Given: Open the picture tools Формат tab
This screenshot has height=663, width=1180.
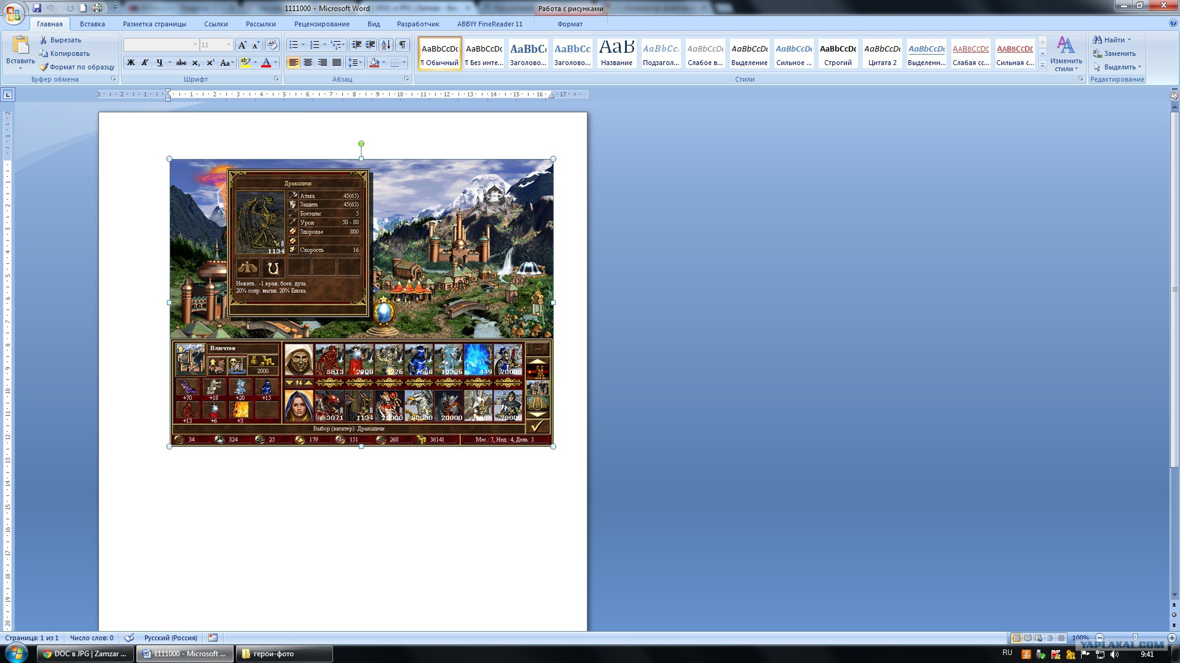Looking at the screenshot, I should pyautogui.click(x=570, y=24).
